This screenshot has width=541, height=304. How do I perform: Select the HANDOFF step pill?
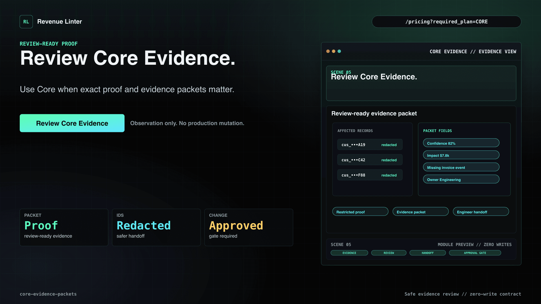[427, 253]
